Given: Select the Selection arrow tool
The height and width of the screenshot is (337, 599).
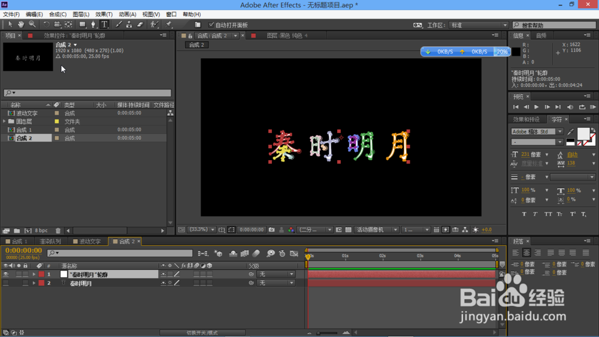Looking at the screenshot, I should pyautogui.click(x=10, y=25).
